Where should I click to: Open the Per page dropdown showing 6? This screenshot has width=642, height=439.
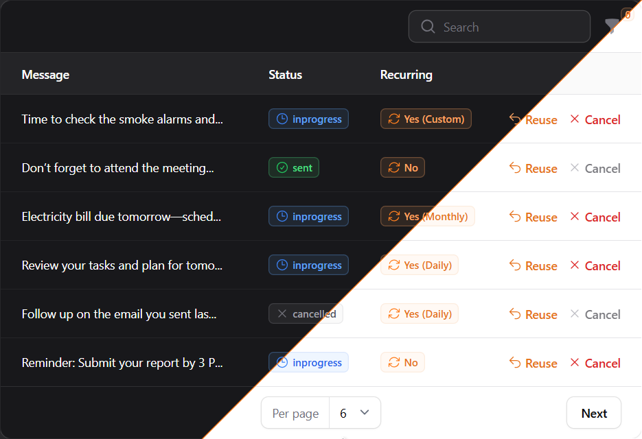pos(354,413)
